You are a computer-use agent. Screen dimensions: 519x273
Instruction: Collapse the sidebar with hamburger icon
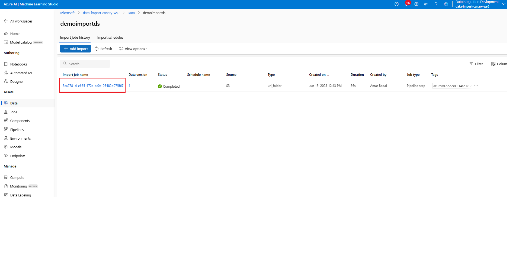tap(7, 13)
